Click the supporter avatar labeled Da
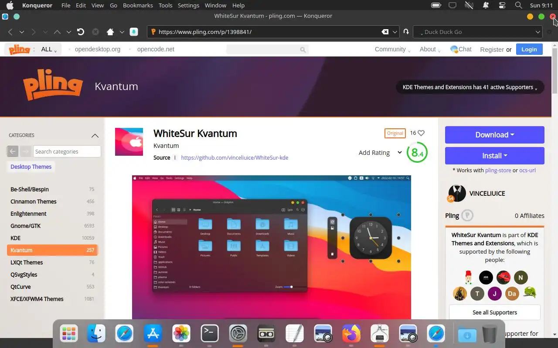This screenshot has width=558, height=348. tap(512, 294)
